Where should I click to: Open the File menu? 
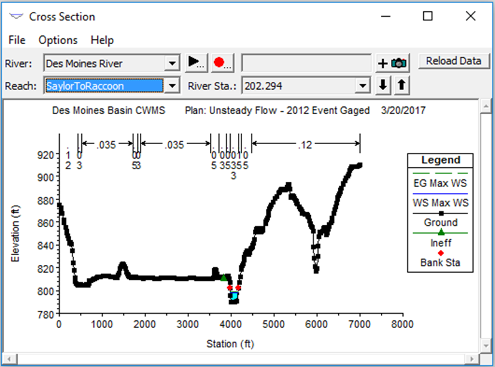coord(17,40)
